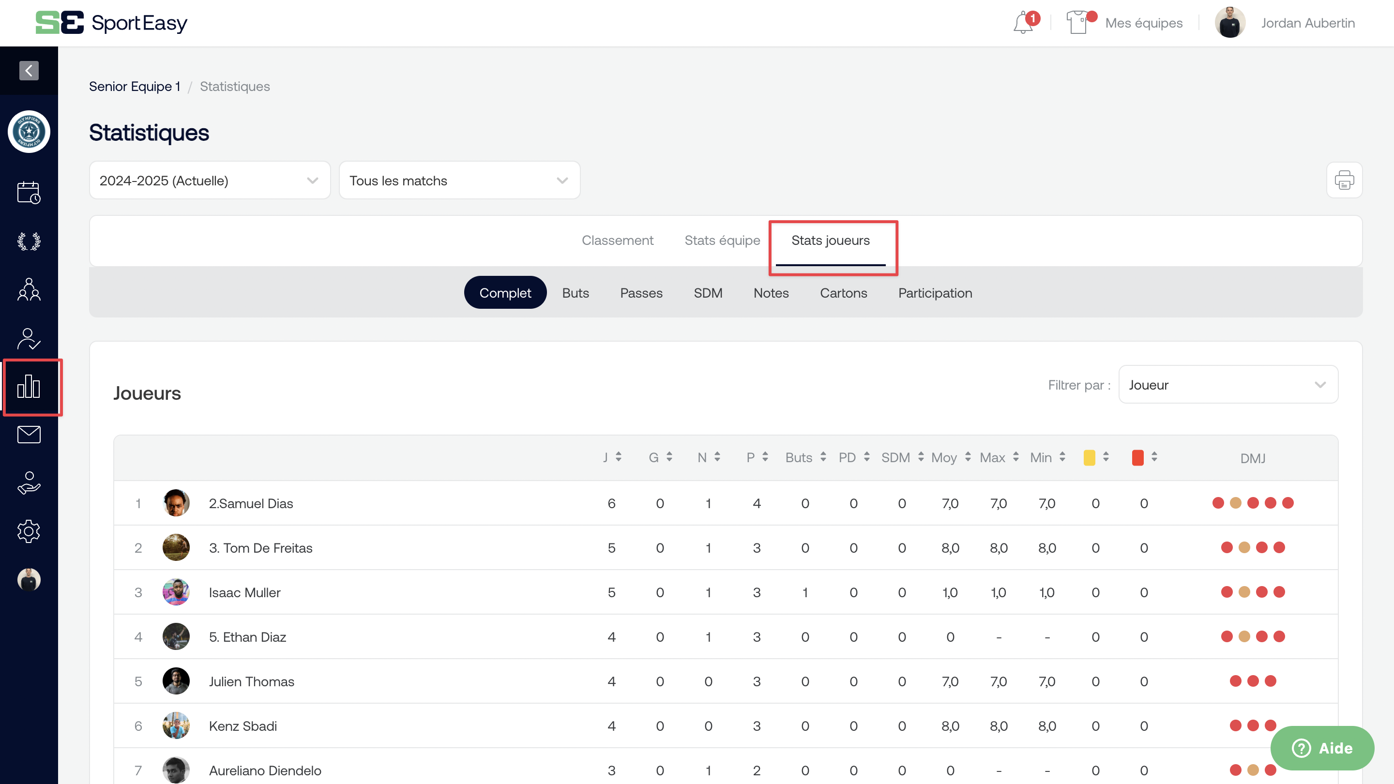Open Jordan Aubertin user menu
Viewport: 1394px width, 784px height.
click(1308, 23)
